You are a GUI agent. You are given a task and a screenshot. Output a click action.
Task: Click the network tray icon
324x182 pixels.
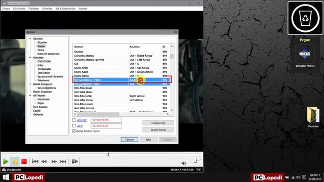coord(293,177)
